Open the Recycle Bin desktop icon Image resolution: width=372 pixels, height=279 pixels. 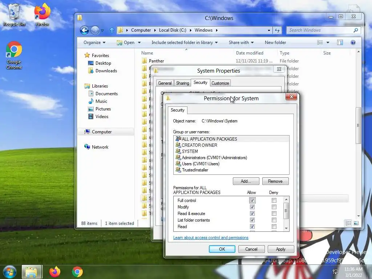14,15
